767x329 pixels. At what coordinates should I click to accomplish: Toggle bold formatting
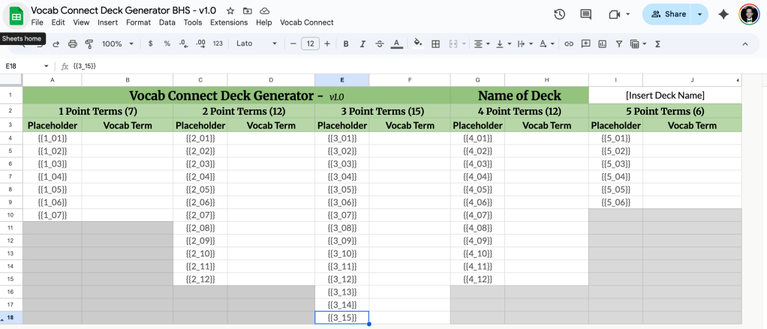[x=346, y=44]
